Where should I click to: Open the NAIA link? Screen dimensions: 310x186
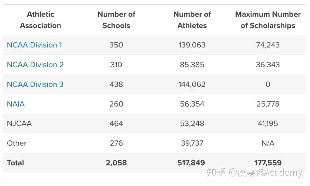tap(16, 104)
